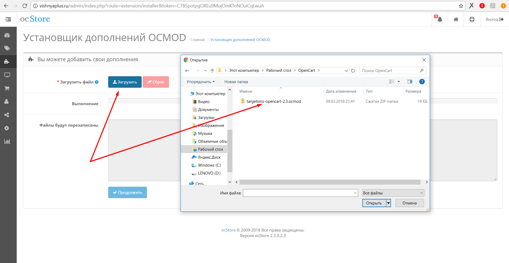509x263 pixels.
Task: Open the 'Упорядочить' dropdown menu
Action: coord(201,82)
